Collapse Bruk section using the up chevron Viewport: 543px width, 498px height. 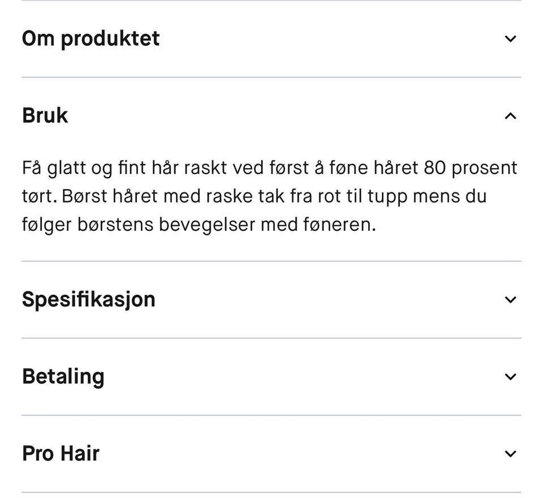tap(510, 116)
